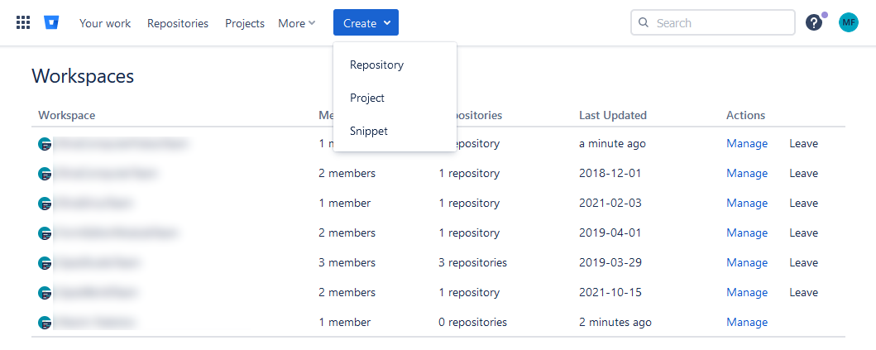
Task: Leave the workspace updated 2021-02-03
Action: click(803, 203)
